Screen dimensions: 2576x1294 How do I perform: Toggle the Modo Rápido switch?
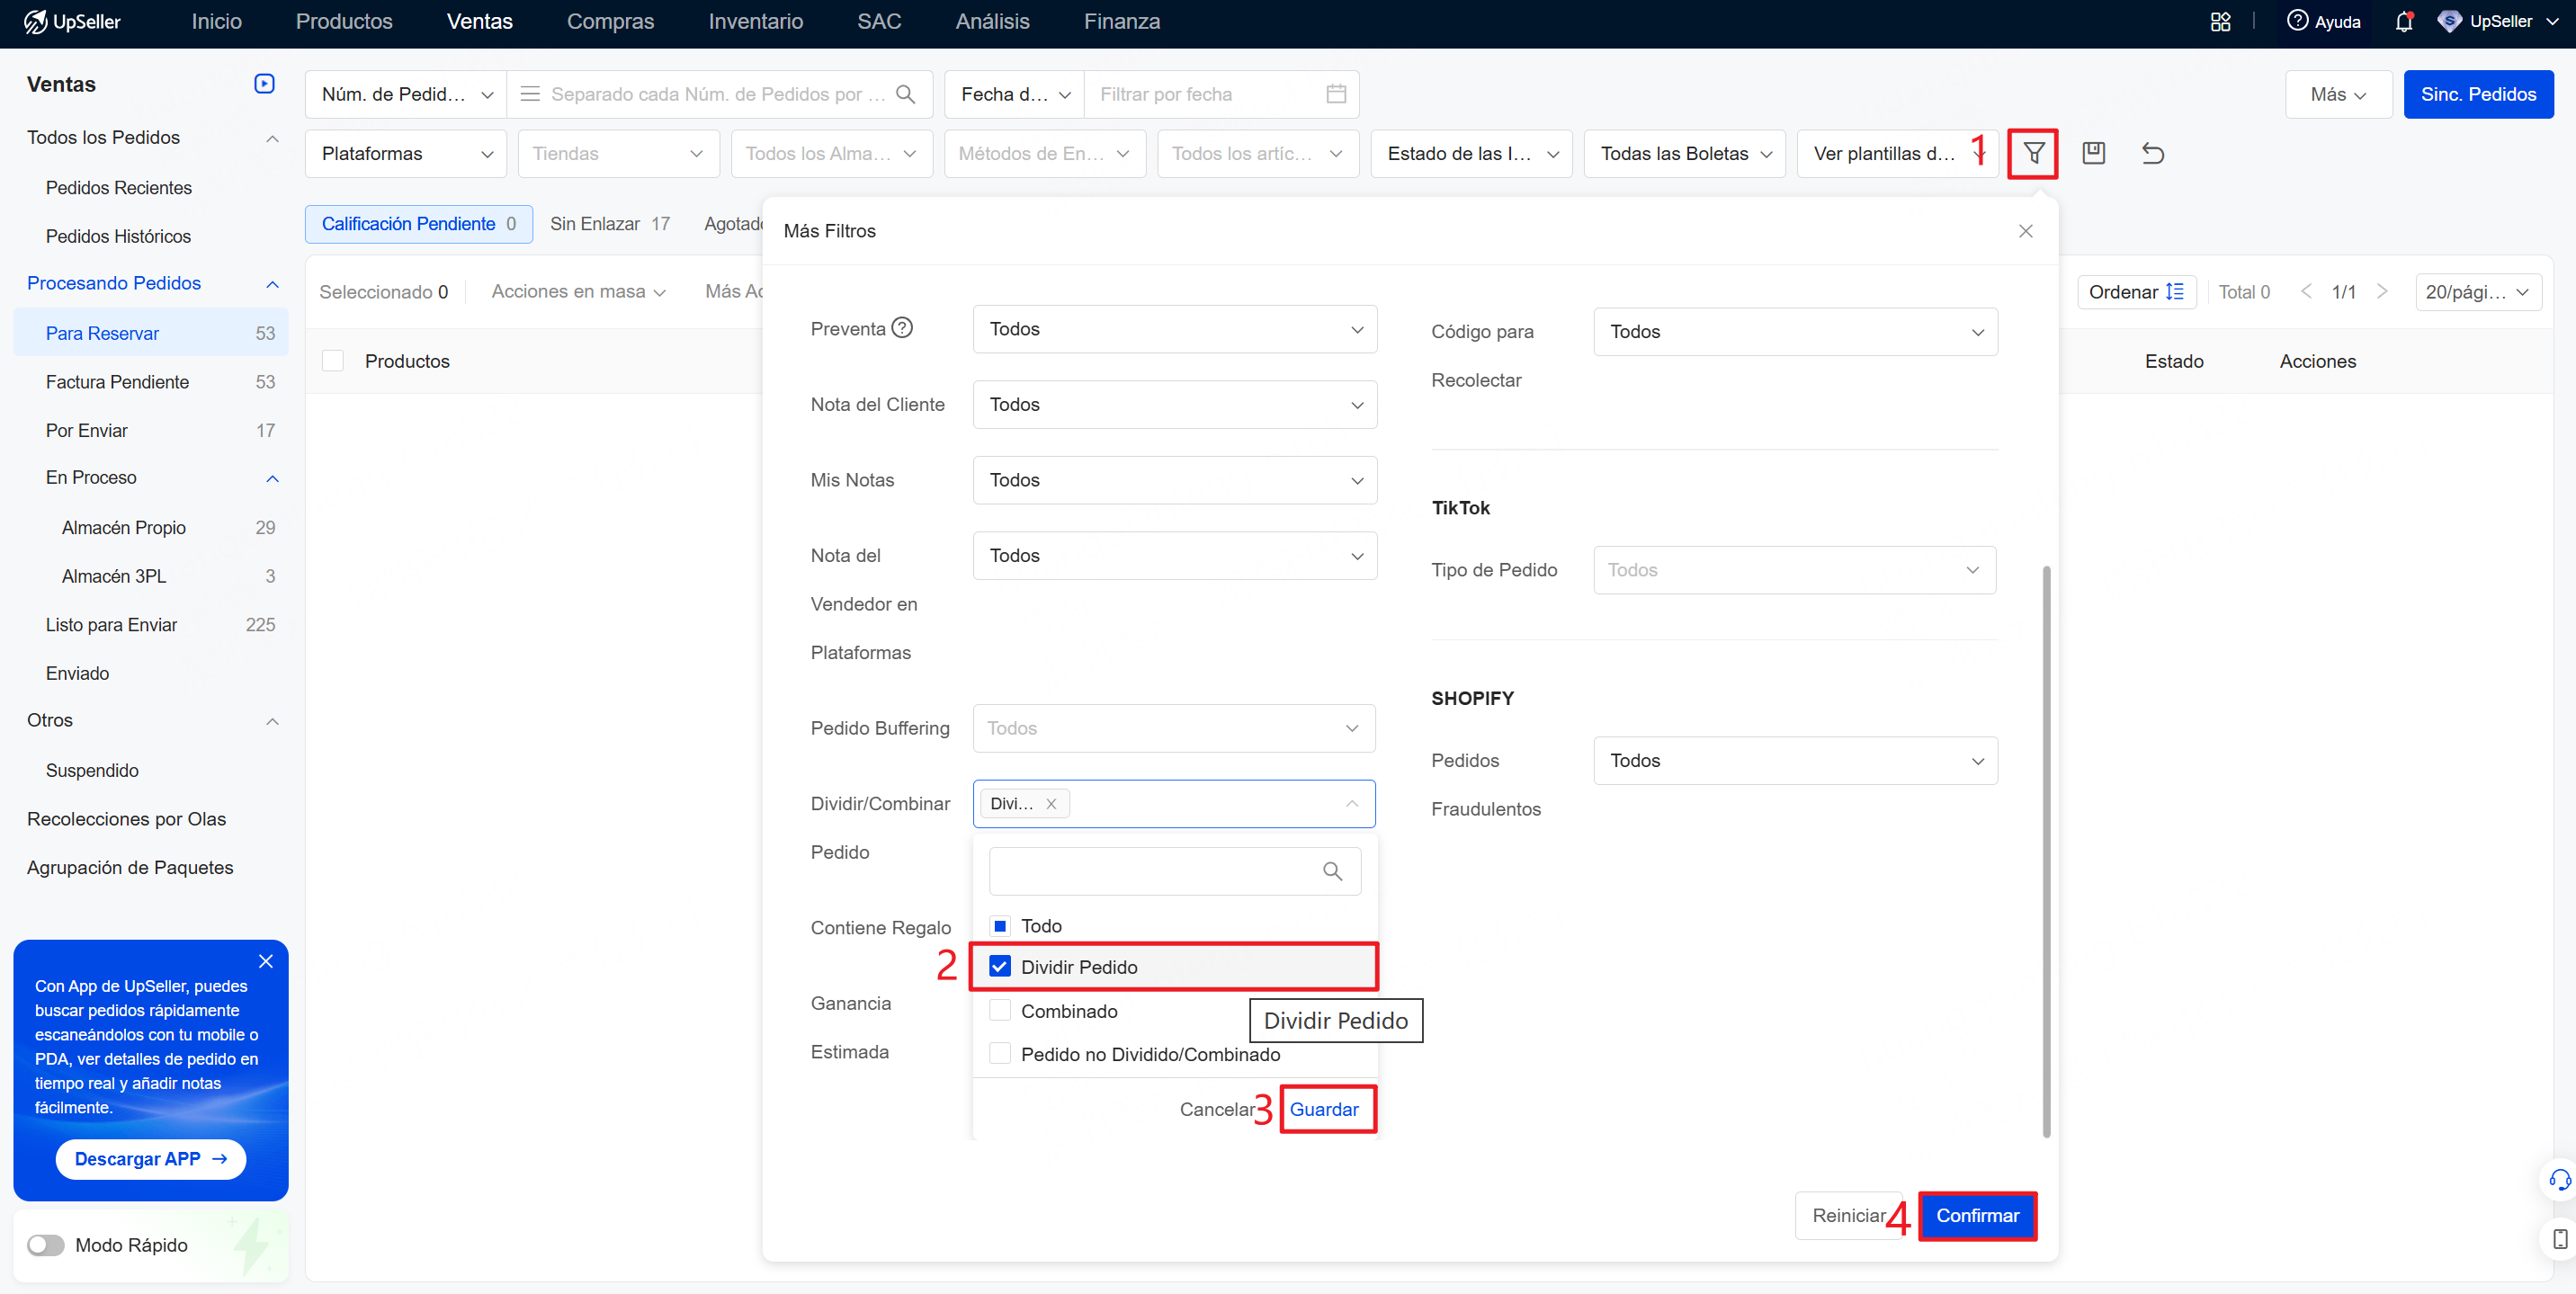tap(45, 1244)
